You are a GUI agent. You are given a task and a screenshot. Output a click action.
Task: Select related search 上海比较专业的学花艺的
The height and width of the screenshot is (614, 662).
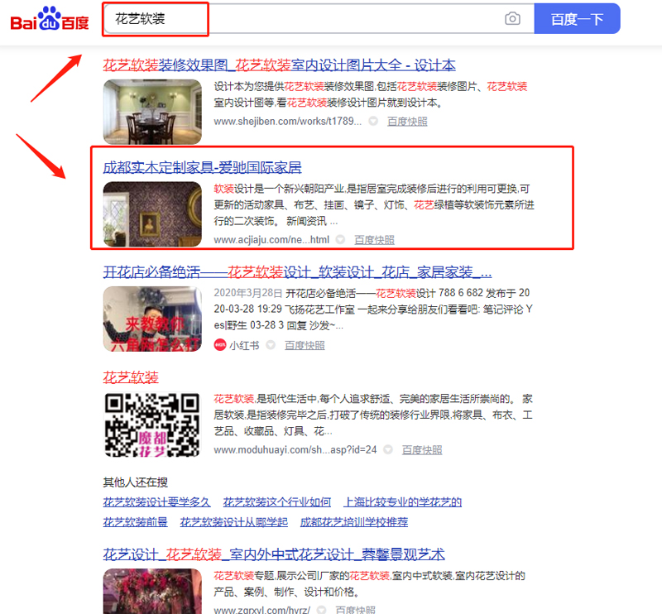402,502
